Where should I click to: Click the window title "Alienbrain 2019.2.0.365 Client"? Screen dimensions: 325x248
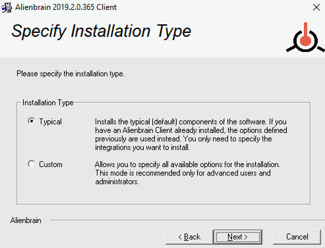(x=66, y=7)
